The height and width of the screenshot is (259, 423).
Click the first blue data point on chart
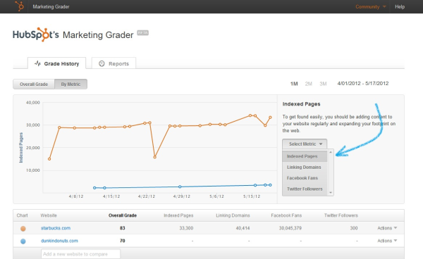coord(94,188)
